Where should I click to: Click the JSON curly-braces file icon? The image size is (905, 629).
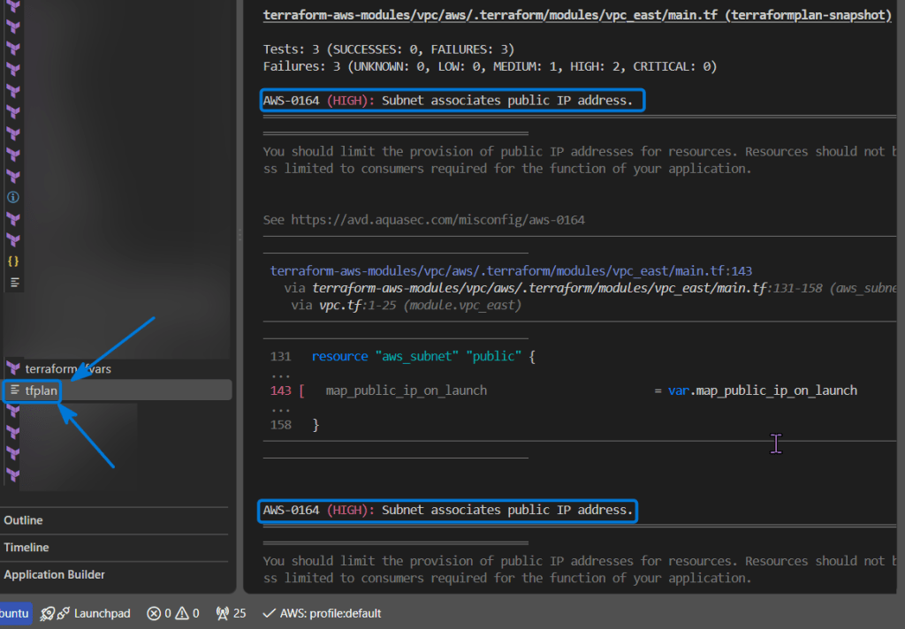tap(13, 261)
